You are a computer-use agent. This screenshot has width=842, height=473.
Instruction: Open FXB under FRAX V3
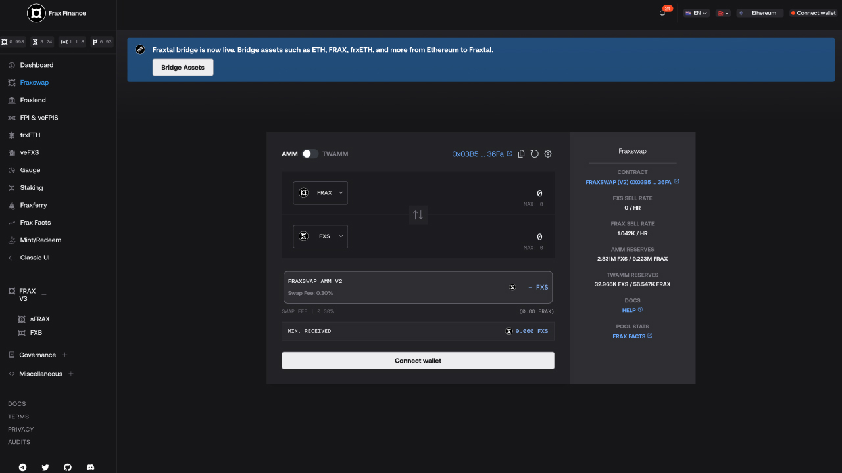(x=36, y=332)
